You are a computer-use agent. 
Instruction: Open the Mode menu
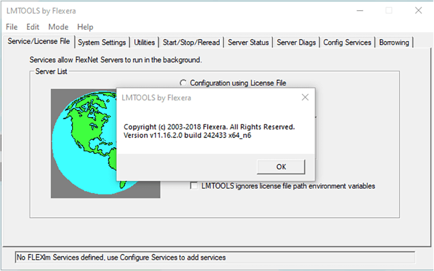click(58, 27)
